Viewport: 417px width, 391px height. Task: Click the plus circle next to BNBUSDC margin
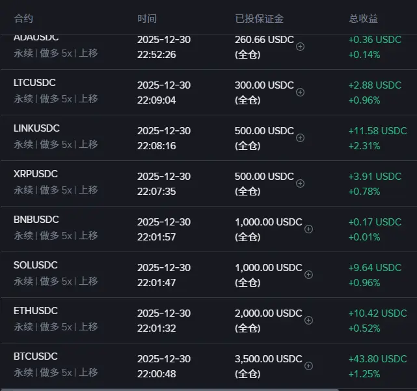tap(309, 229)
